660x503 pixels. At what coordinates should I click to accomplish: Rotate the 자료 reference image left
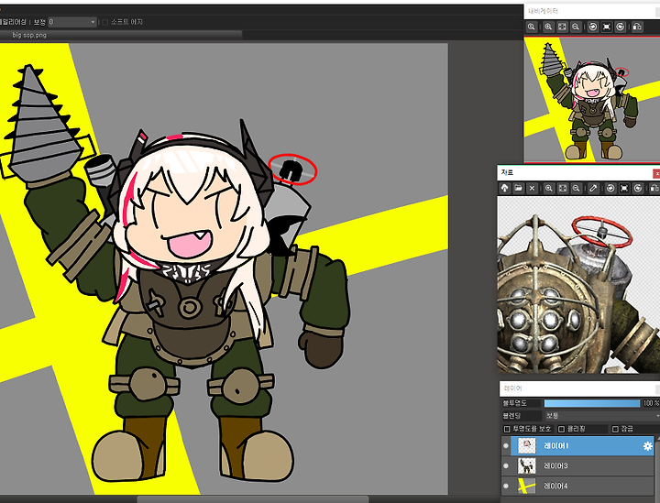(610, 188)
